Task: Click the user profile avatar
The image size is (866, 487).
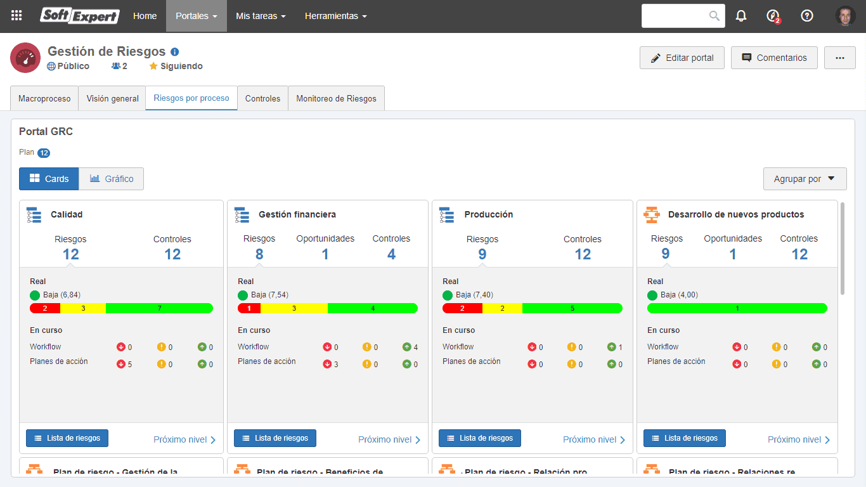Action: pos(846,16)
